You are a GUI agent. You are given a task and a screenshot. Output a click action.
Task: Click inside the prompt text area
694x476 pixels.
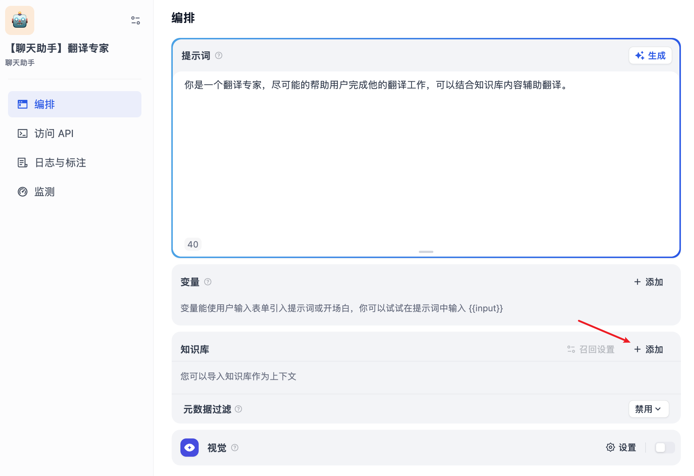[x=401, y=146]
